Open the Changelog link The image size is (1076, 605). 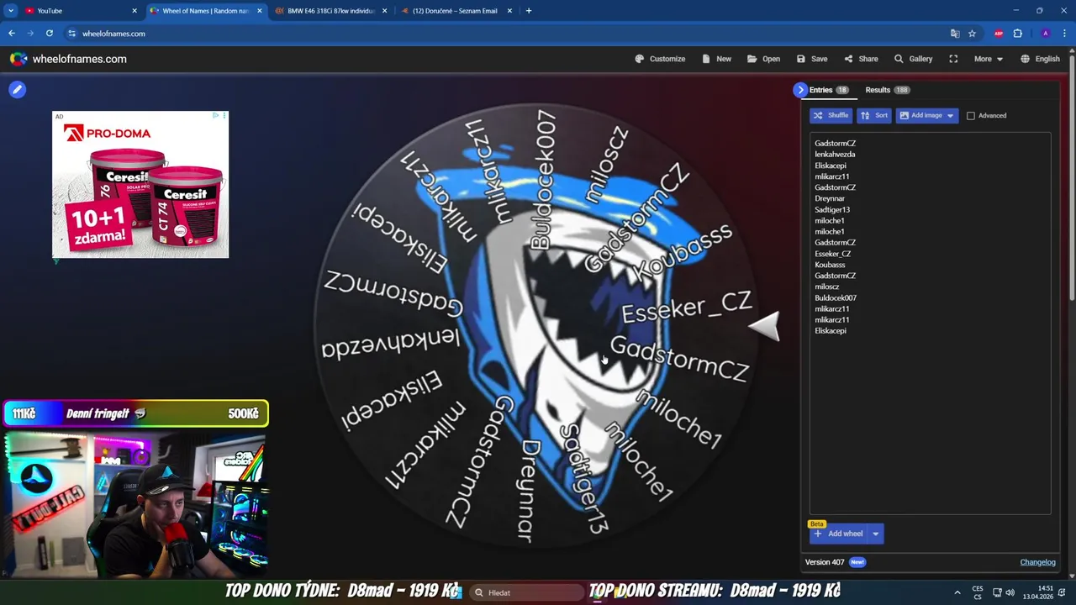1037,562
